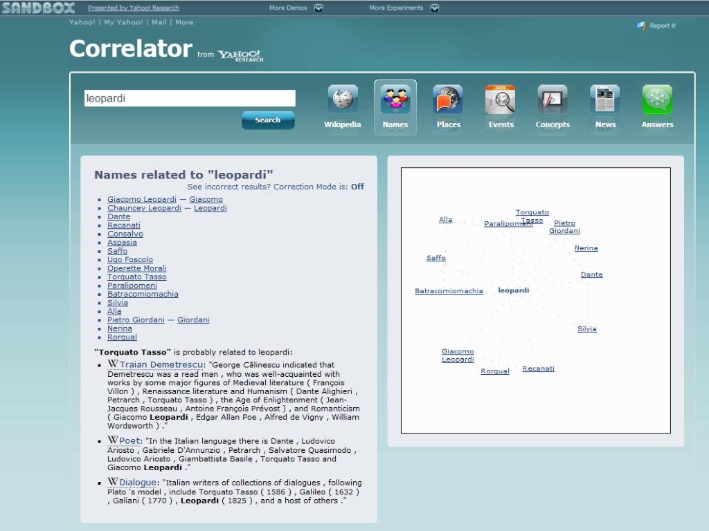This screenshot has width=709, height=531.
Task: Open the Consalvo link
Action: [125, 234]
